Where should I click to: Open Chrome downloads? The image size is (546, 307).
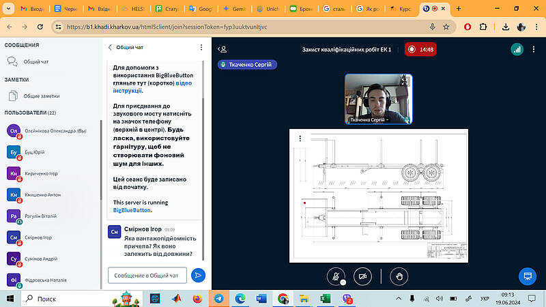(x=506, y=27)
